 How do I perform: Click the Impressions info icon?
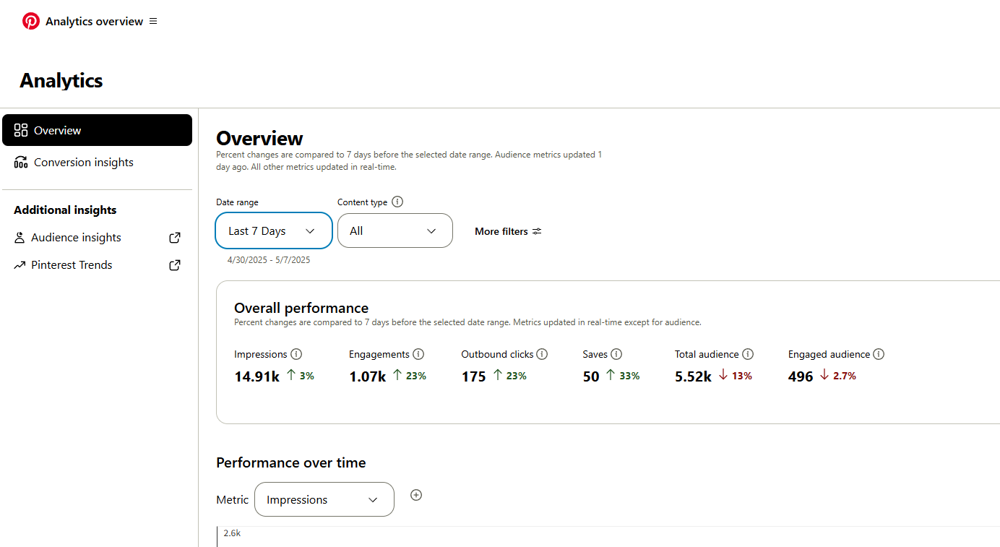tap(296, 354)
